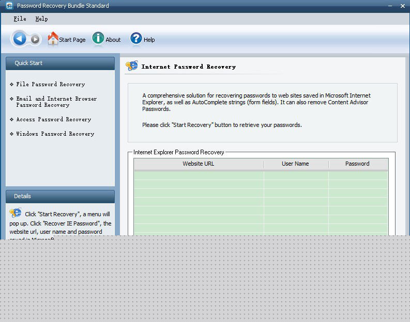Screen dimensions: 410x322
Task: Minimize the Password Recovery Bundle window
Action: point(390,6)
